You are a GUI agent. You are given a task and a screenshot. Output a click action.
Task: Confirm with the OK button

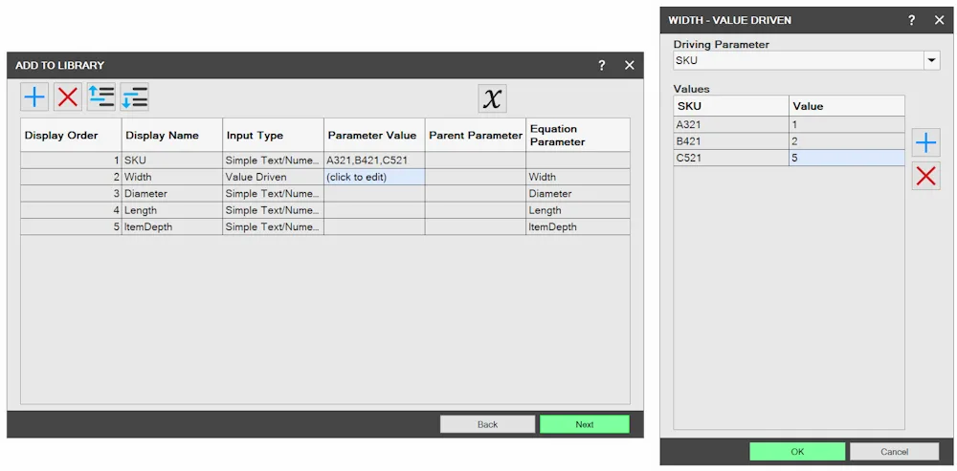coord(797,452)
